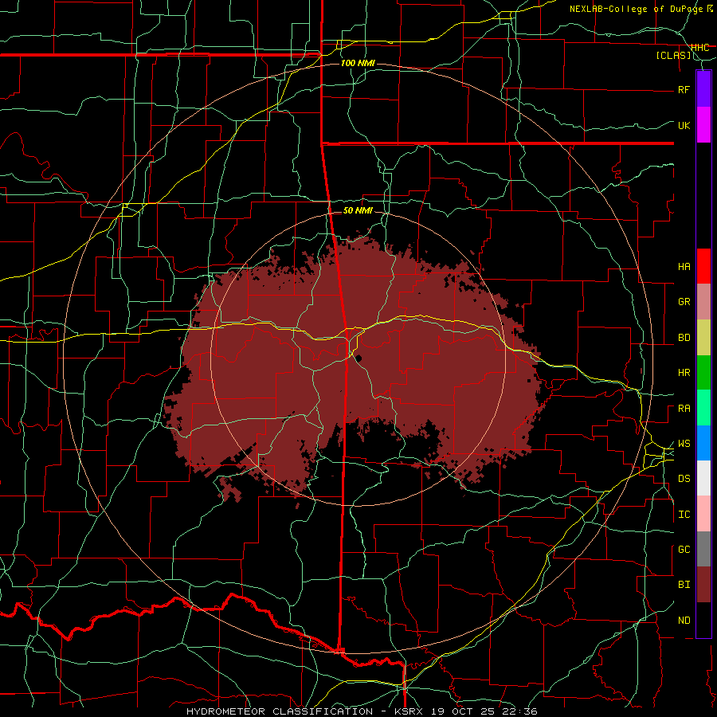The height and width of the screenshot is (717, 717).
Task: Select the GC gray legend color block
Action: pos(703,549)
